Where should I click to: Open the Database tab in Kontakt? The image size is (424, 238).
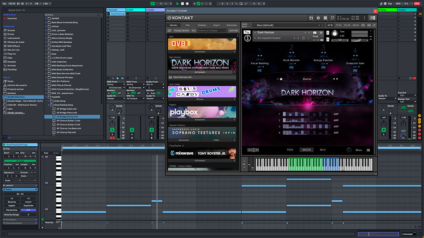202,25
